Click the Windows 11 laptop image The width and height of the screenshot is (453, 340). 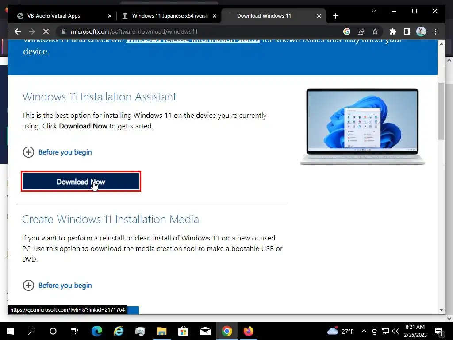coord(362,127)
